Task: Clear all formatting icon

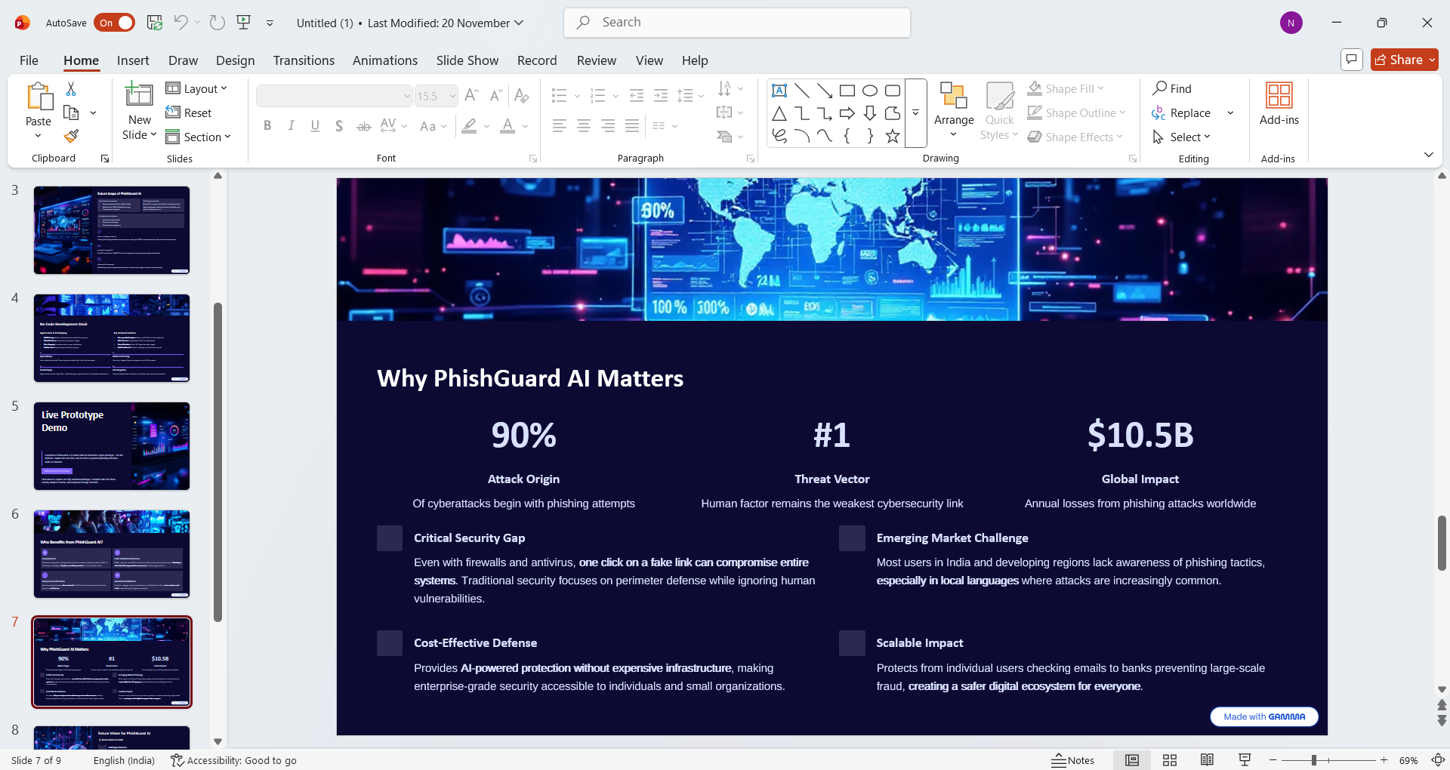Action: tap(521, 95)
